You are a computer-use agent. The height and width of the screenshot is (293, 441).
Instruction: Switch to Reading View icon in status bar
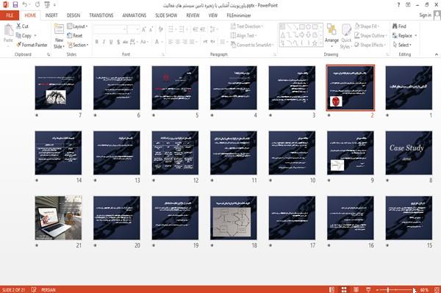(356, 289)
